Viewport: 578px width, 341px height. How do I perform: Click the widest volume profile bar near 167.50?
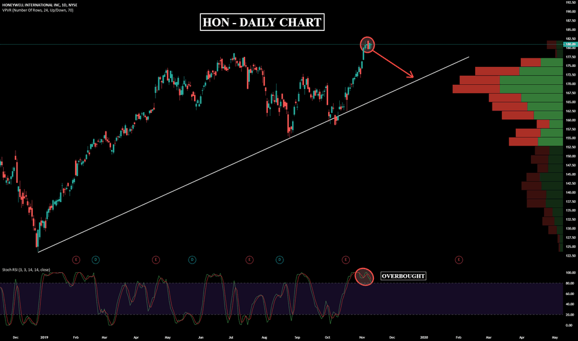(x=507, y=89)
